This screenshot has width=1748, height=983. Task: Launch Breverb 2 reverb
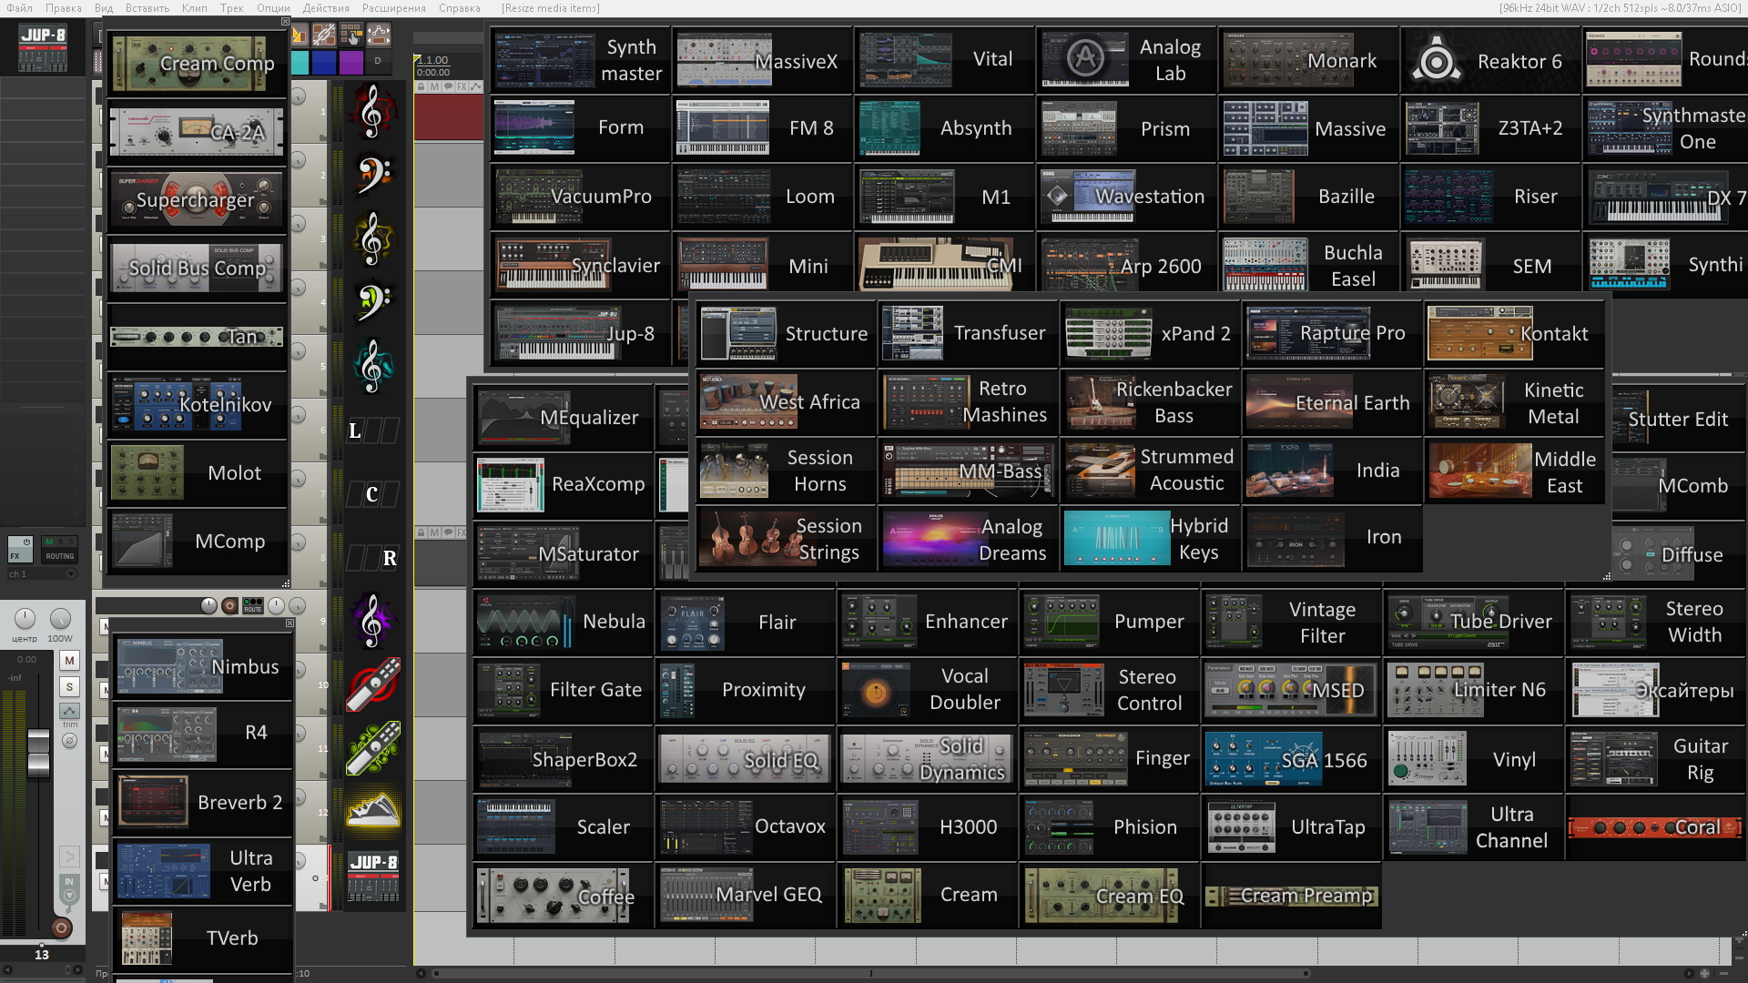202,802
